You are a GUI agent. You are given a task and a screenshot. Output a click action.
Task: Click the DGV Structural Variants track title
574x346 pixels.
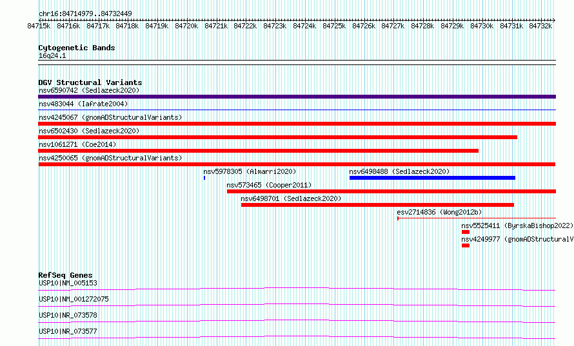[x=90, y=82]
